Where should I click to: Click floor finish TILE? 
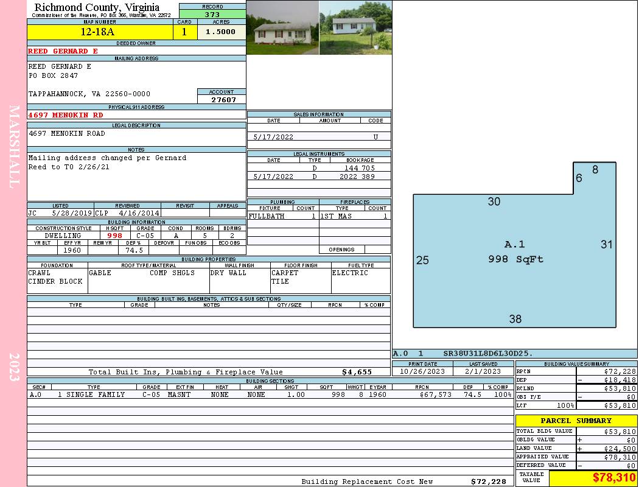(280, 281)
